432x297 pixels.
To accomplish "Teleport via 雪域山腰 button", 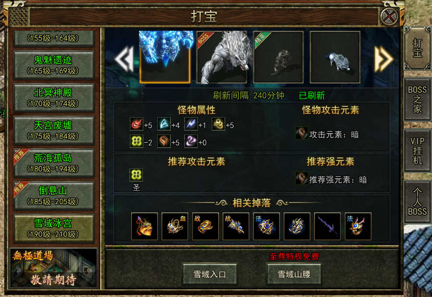I will tap(294, 274).
